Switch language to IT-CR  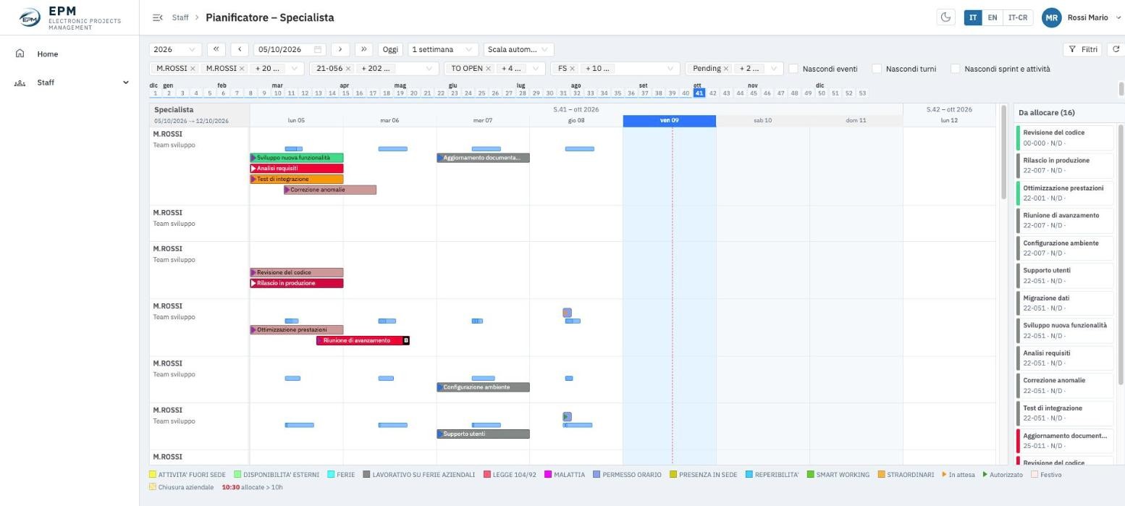pos(1018,17)
